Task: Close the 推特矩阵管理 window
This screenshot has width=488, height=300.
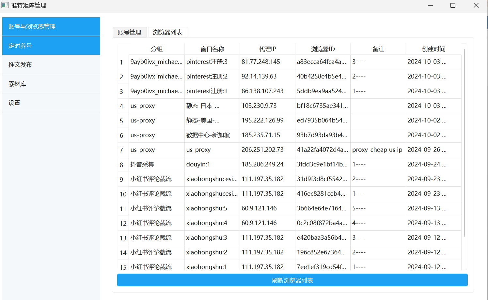Action: [x=476, y=6]
